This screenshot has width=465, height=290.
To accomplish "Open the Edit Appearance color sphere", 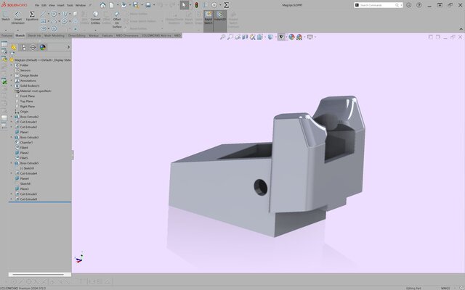I will tap(291, 36).
